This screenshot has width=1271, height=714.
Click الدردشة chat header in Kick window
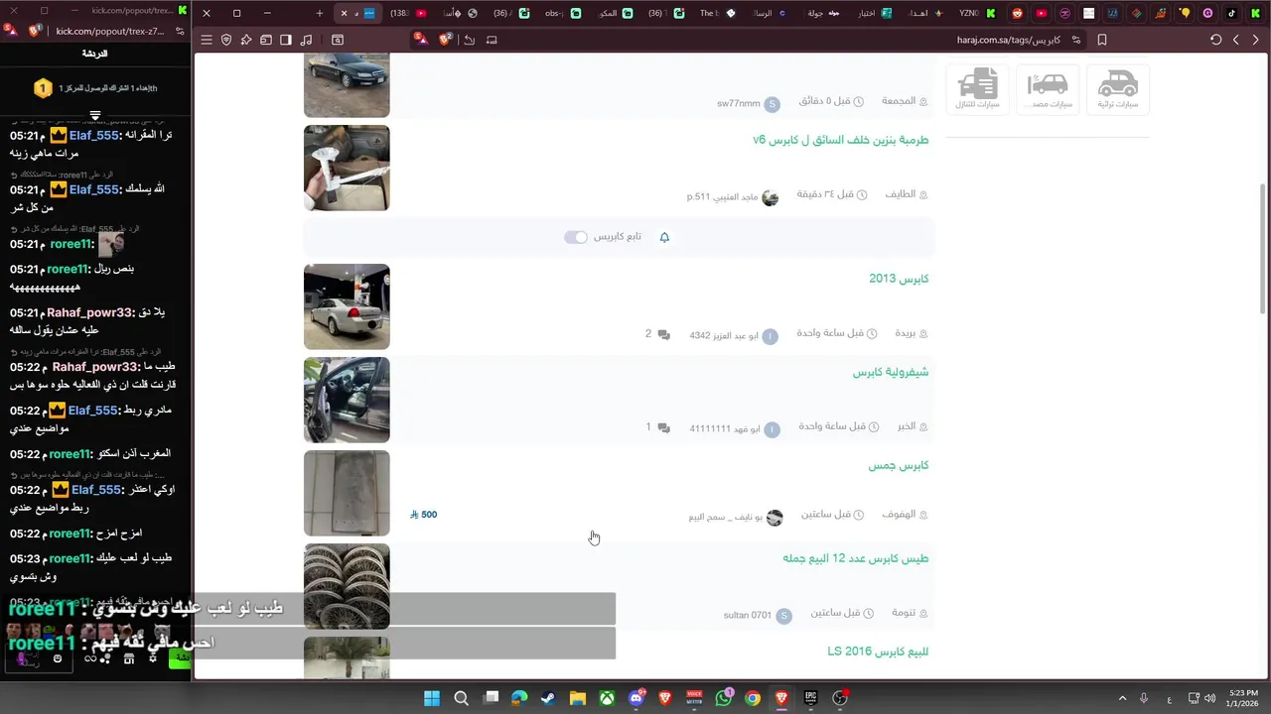point(94,54)
